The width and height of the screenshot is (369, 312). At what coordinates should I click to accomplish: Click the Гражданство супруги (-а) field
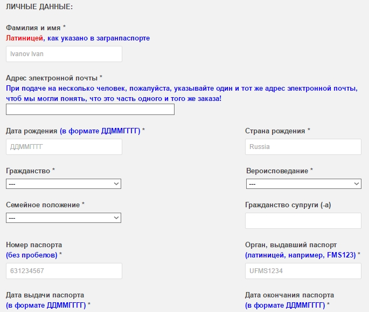click(303, 221)
